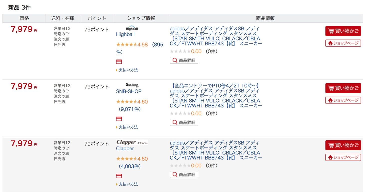The width and height of the screenshot is (366, 192).
Task: Open the SNB-SHOP 全品エントリー product title link
Action: point(216,95)
